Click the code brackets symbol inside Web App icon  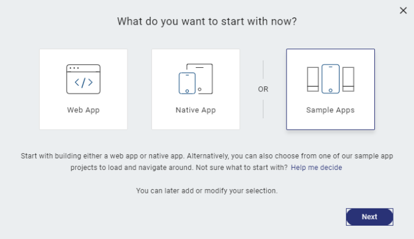click(x=84, y=82)
